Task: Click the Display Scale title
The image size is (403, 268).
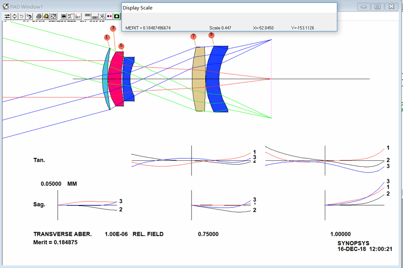Action: tap(137, 8)
